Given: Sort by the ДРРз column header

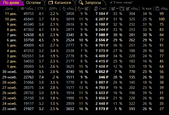Looking at the screenshot, I should 53,8.
